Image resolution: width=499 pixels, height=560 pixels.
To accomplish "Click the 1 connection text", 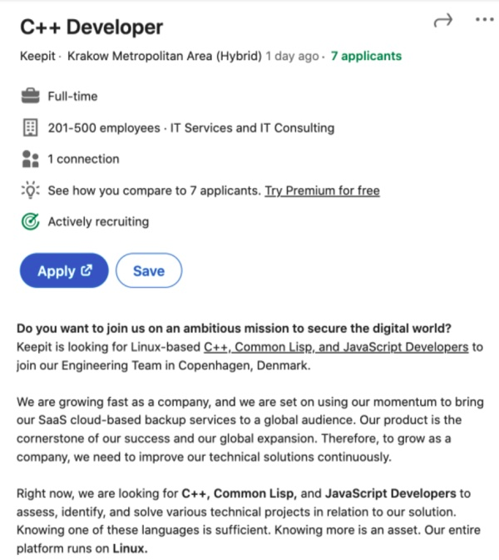I will [x=83, y=159].
